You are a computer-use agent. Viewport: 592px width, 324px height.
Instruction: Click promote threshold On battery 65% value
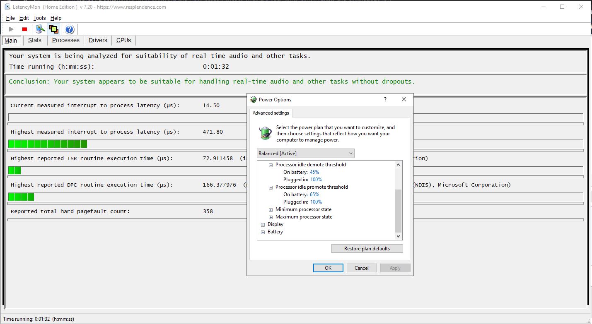point(314,194)
